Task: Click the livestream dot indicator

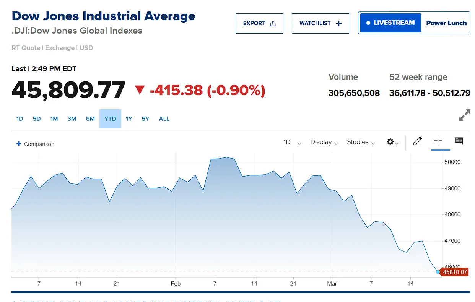Action: pos(368,23)
